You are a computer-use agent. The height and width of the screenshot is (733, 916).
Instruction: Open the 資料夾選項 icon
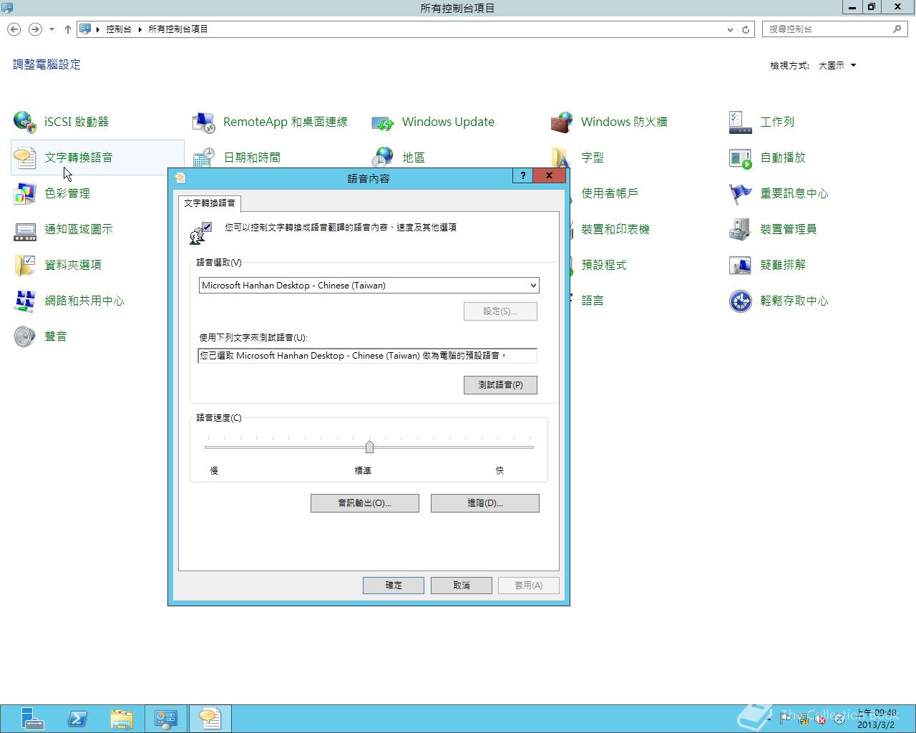click(25, 265)
